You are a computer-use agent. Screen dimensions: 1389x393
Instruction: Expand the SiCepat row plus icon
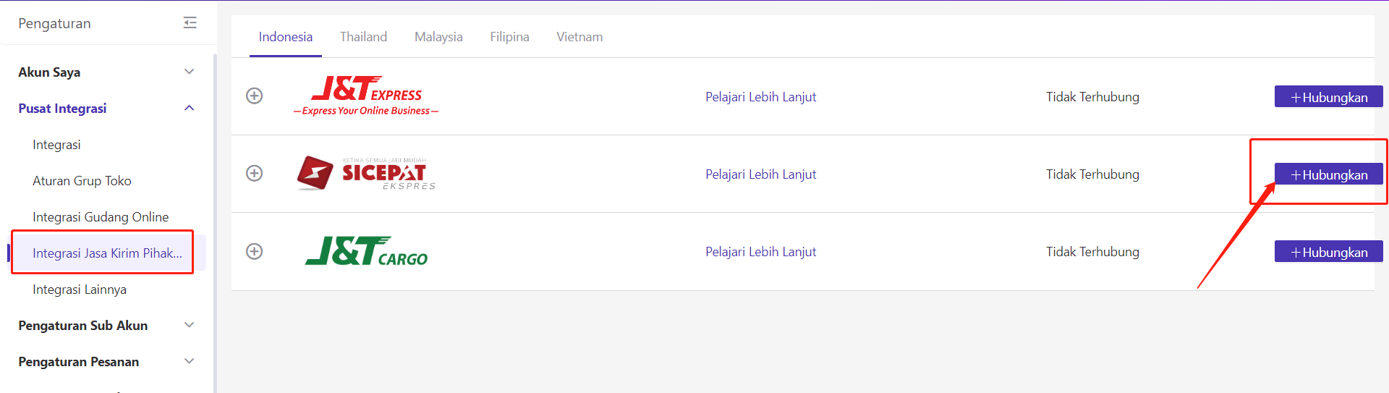pyautogui.click(x=255, y=174)
